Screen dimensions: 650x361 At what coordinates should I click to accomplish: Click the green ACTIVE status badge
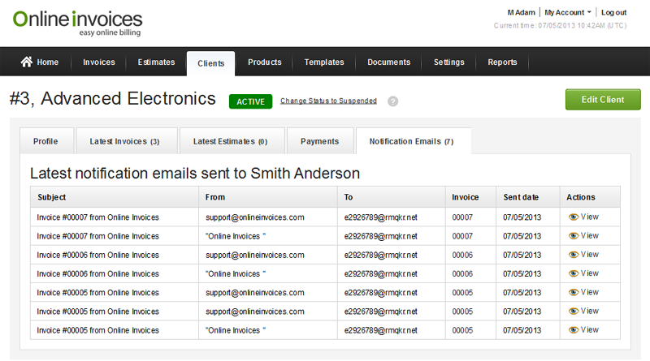250,101
